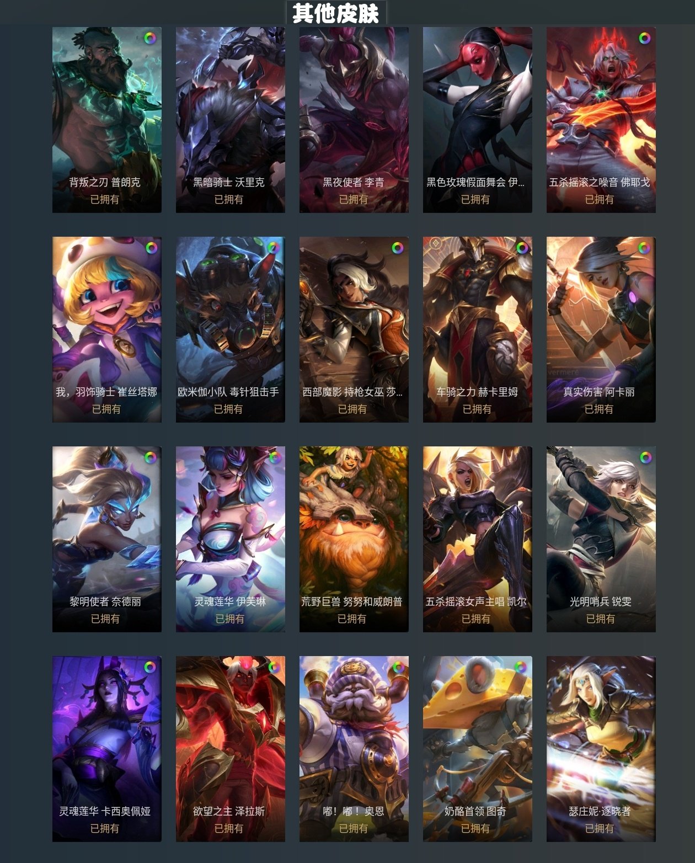Click the chroma icon on 黎明使者 奈德丽
This screenshot has width=695, height=863.
tap(151, 457)
